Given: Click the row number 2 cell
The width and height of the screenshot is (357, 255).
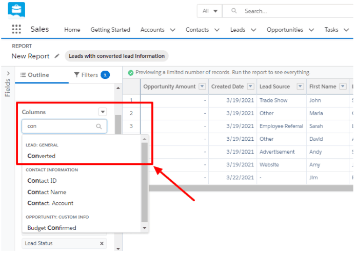Looking at the screenshot, I should tap(131, 113).
